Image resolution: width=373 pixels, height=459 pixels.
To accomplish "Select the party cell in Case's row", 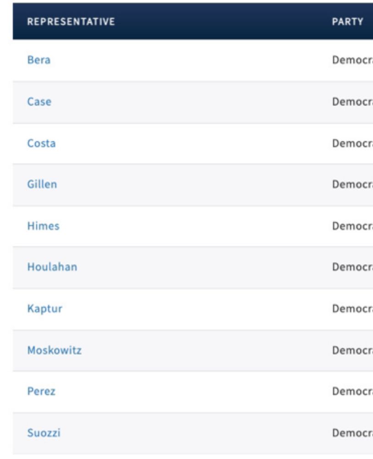I will [x=352, y=102].
